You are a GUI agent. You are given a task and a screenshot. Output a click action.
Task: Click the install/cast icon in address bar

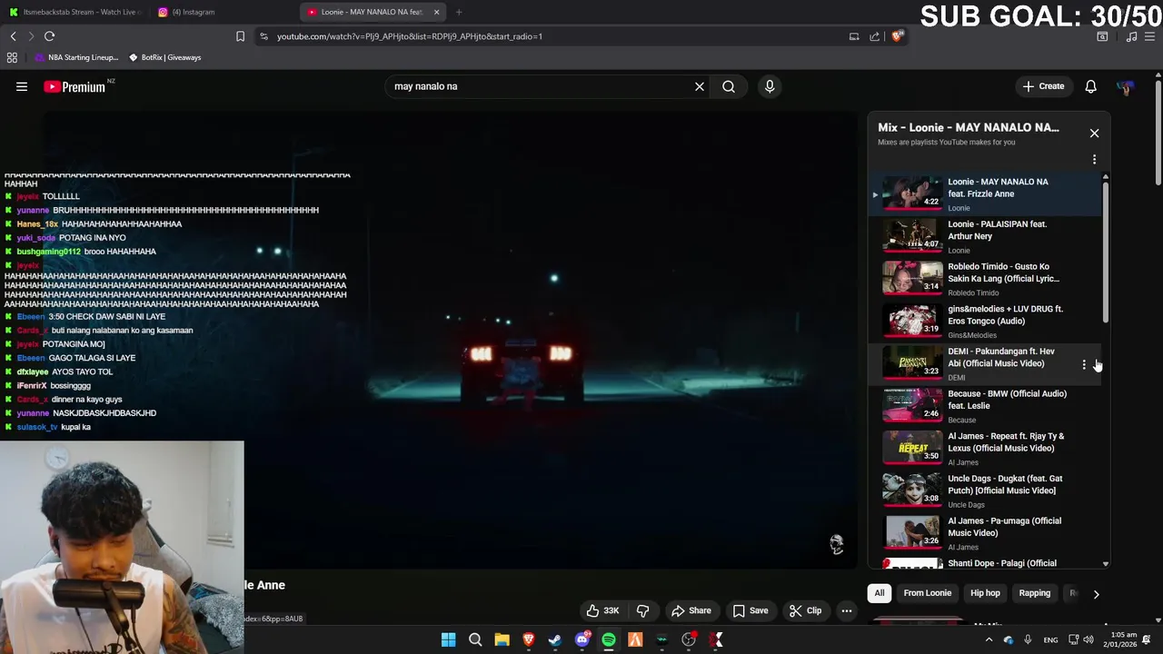pos(854,36)
